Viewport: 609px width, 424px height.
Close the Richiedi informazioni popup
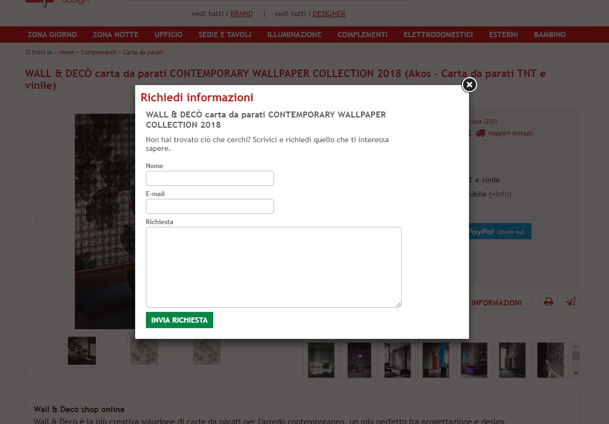pos(469,85)
